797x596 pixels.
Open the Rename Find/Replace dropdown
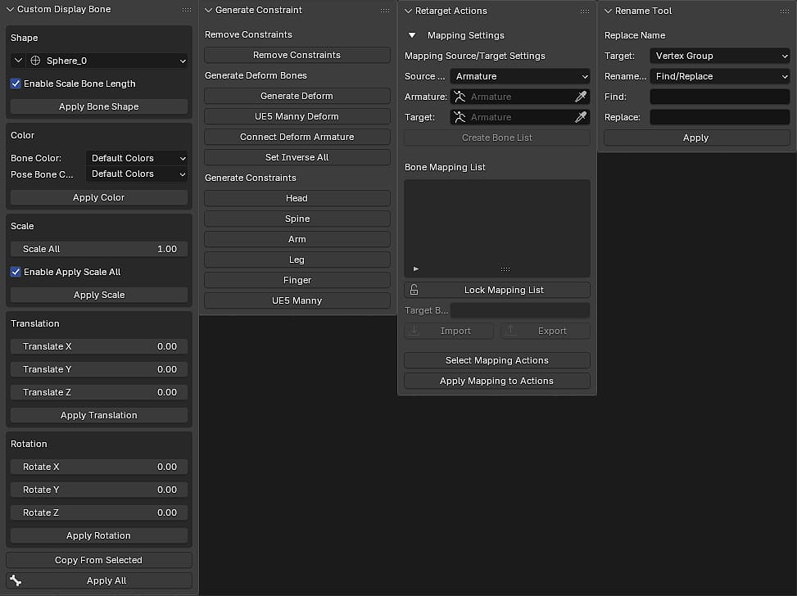(720, 76)
